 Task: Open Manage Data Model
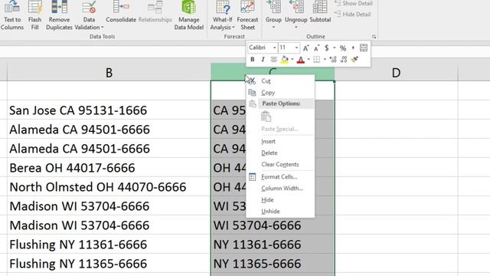click(189, 15)
